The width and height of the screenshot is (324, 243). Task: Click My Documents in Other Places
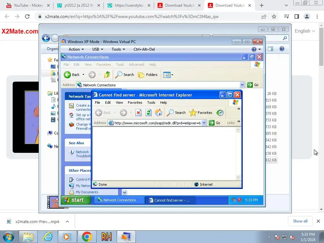pos(87,192)
